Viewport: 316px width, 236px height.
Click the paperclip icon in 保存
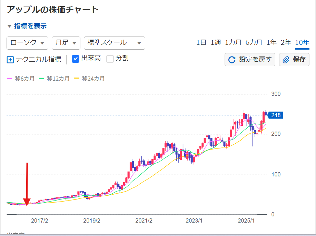click(286, 60)
